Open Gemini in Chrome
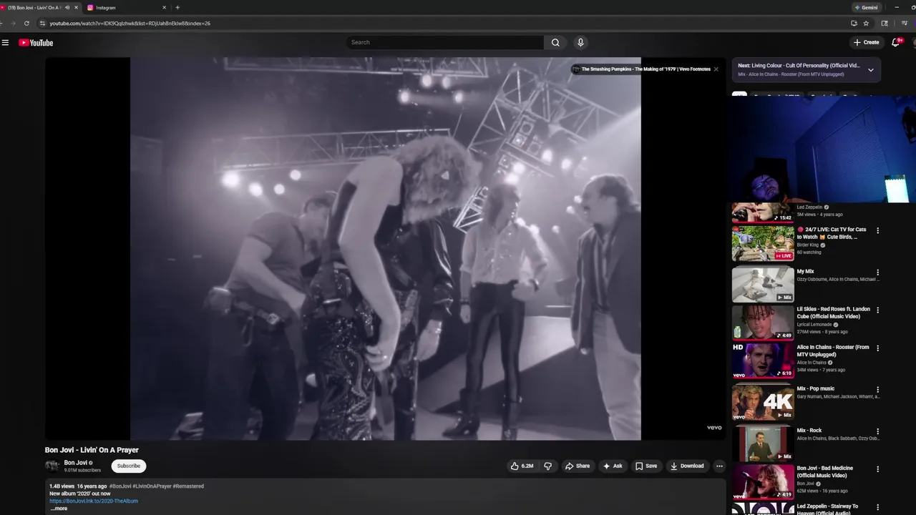This screenshot has height=515, width=916. [x=866, y=7]
